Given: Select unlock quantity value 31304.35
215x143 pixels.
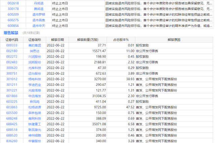Looking at the screenshot, I should [99, 96].
